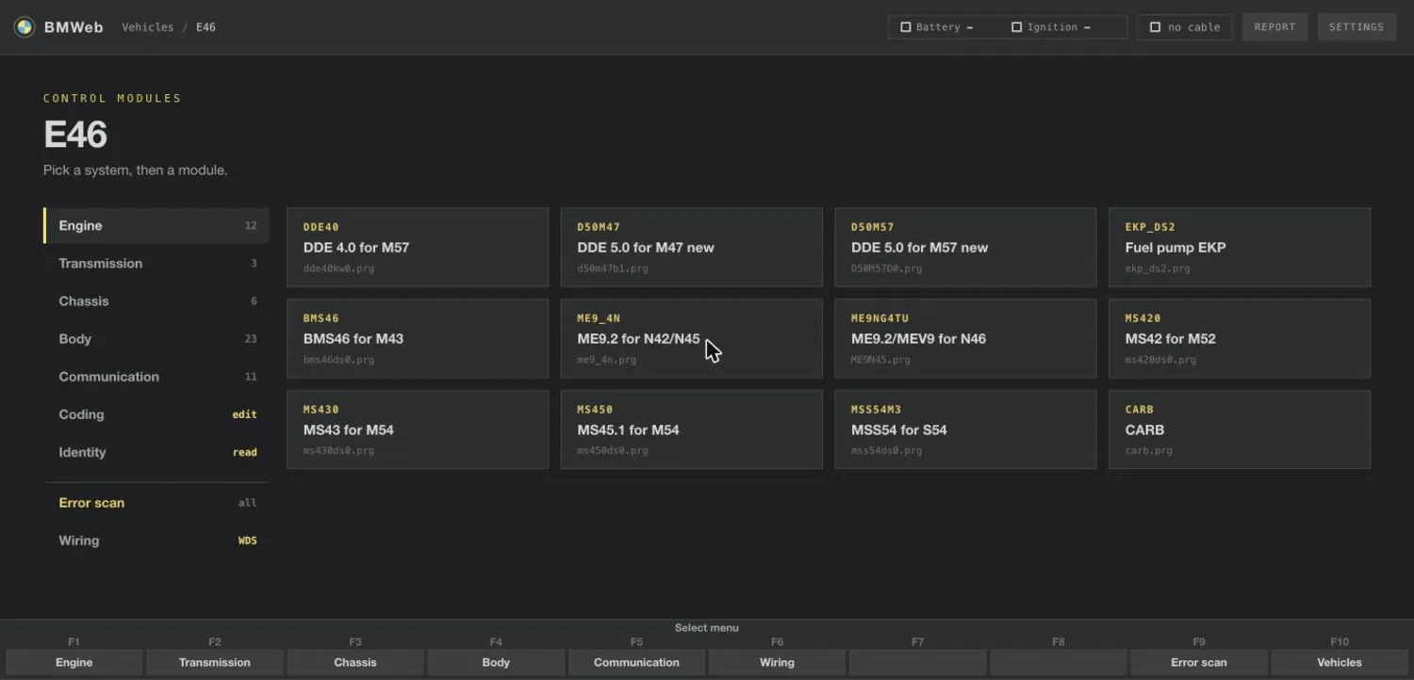This screenshot has width=1414, height=680.
Task: Click the E46 page heading
Action: (75, 135)
